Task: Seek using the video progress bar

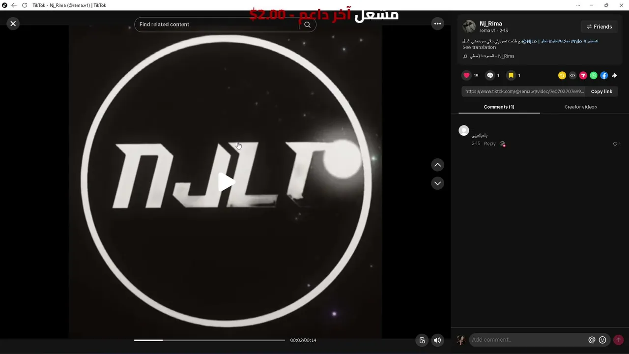Action: pos(209,340)
